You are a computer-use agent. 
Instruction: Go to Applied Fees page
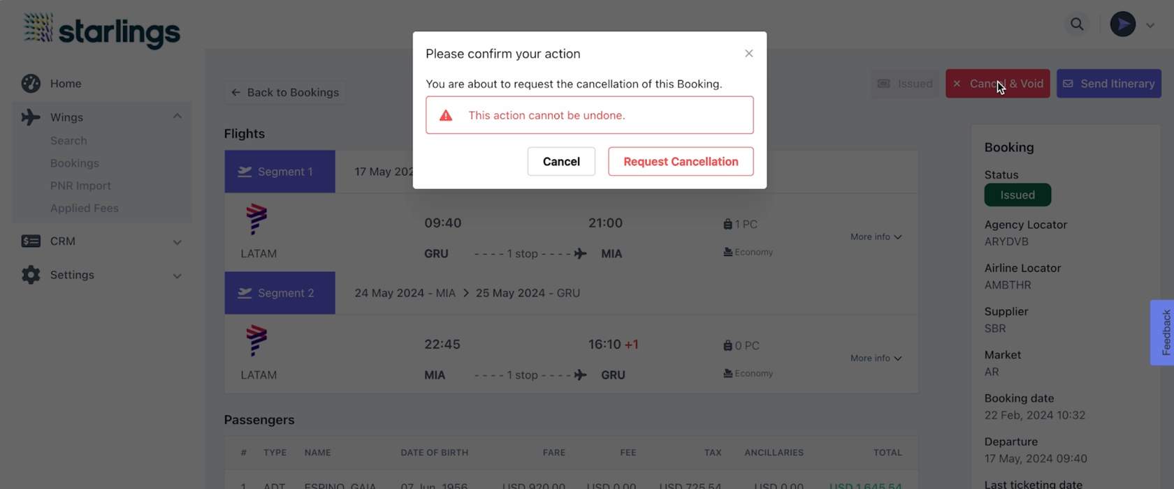(x=85, y=208)
